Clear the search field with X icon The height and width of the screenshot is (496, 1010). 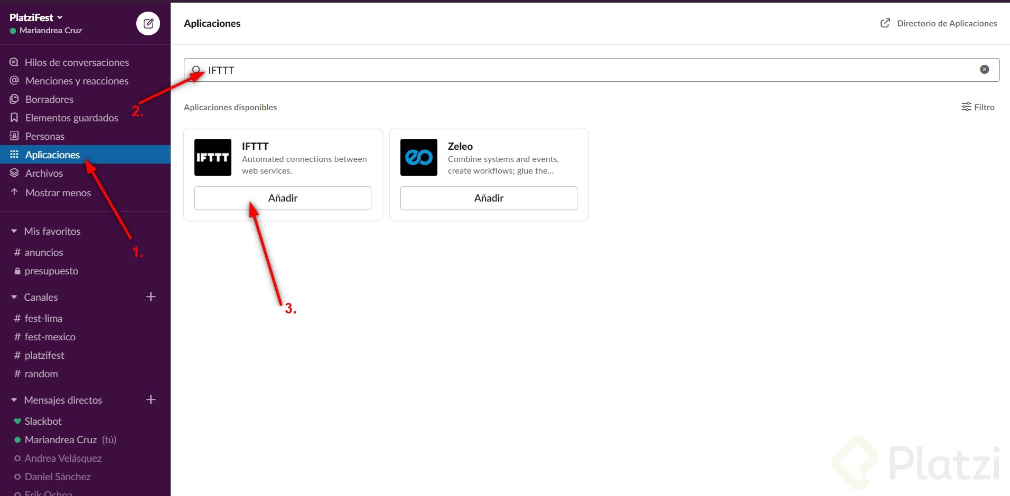tap(985, 70)
